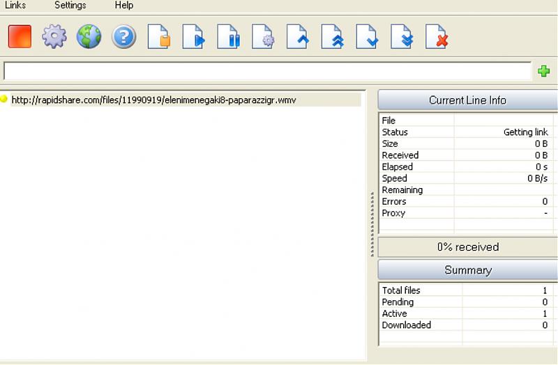Image resolution: width=558 pixels, height=365 pixels.
Task: Click the 'Total files' summary label
Action: (x=400, y=290)
